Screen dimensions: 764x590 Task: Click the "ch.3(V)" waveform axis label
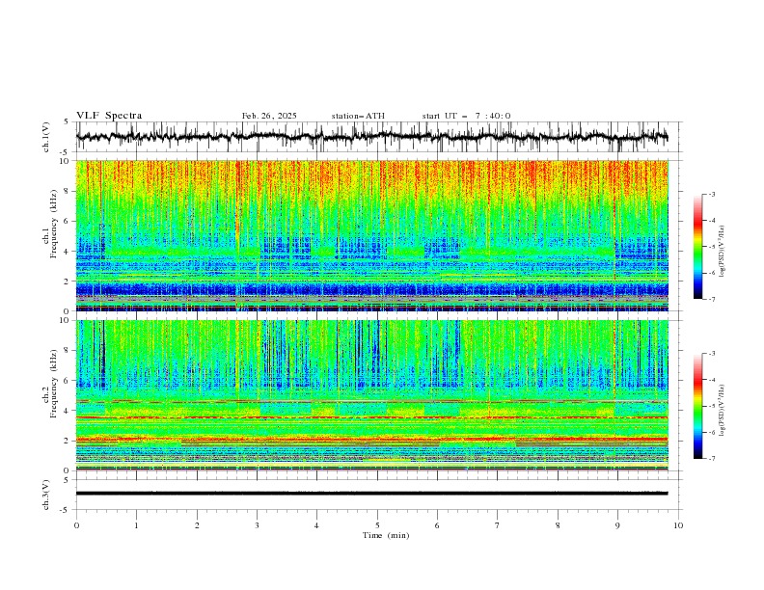tap(46, 495)
